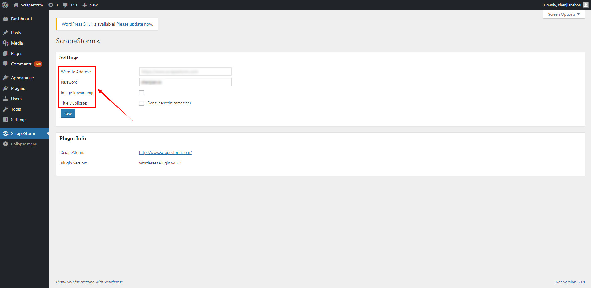The image size is (591, 288).
Task: Click the Plugin Info heading
Action: click(73, 138)
